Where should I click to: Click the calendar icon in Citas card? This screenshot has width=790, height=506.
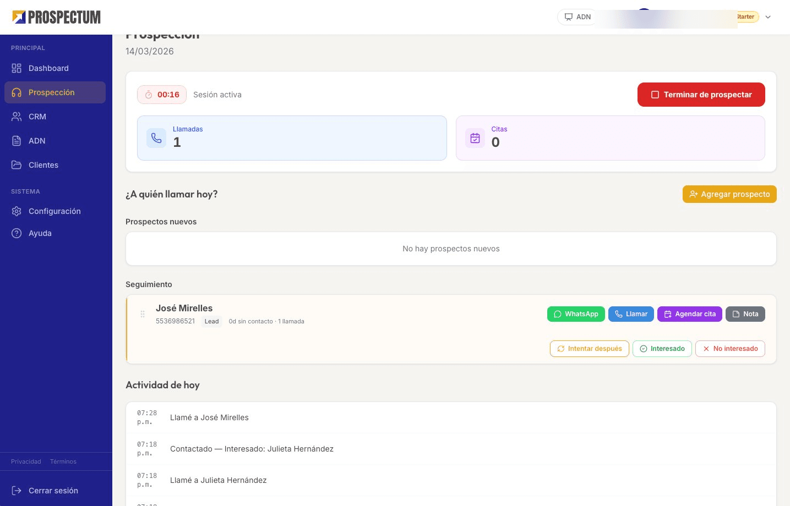[x=475, y=138]
